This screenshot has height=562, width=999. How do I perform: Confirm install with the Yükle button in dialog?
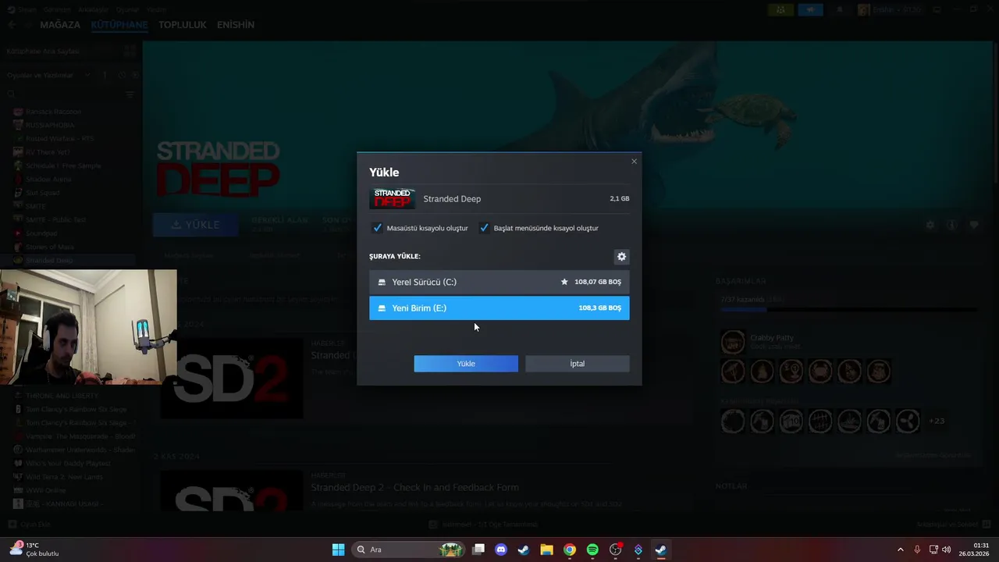point(466,364)
